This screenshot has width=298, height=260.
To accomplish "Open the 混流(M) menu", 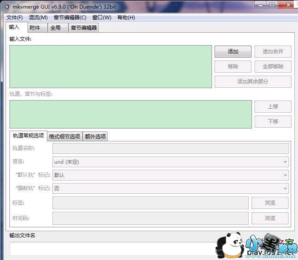I will tap(38, 18).
